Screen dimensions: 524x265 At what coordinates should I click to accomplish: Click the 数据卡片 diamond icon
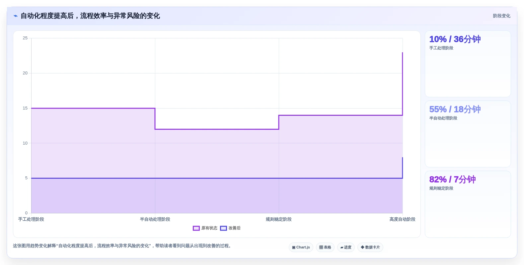coord(362,247)
